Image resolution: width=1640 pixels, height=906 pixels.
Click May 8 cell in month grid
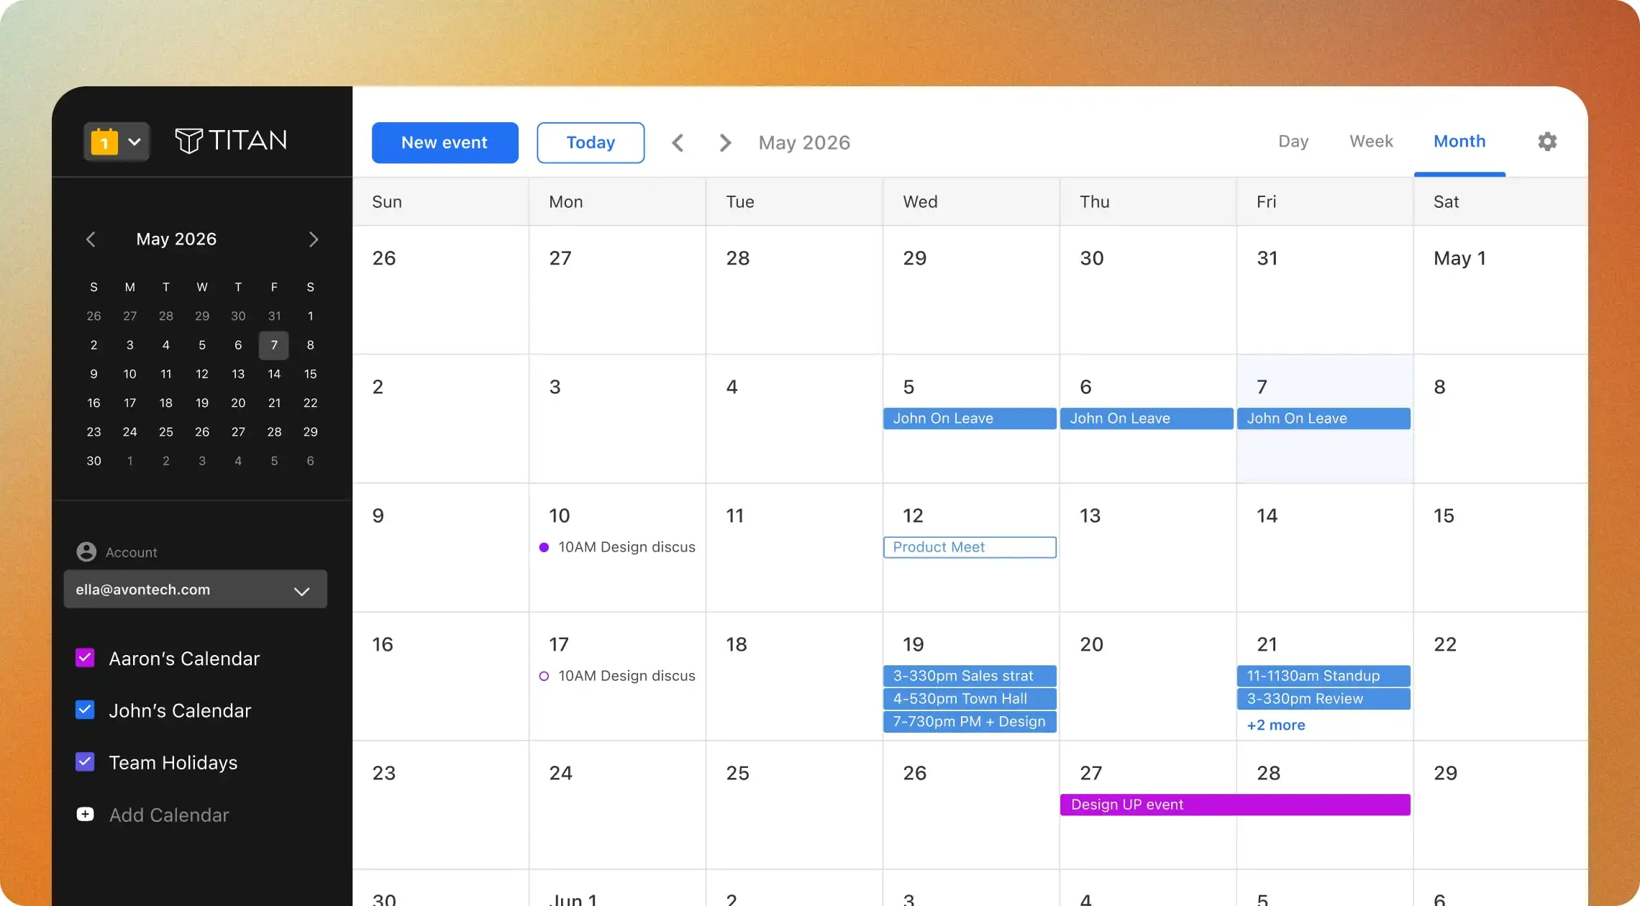point(1500,418)
